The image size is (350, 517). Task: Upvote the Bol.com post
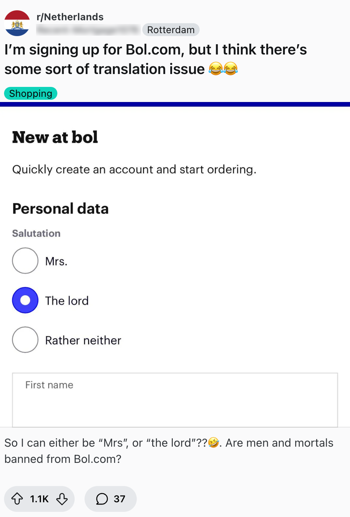[17, 499]
